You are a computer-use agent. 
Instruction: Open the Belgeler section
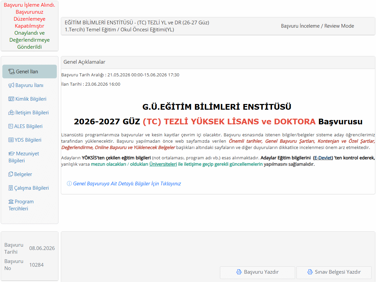point(29,174)
